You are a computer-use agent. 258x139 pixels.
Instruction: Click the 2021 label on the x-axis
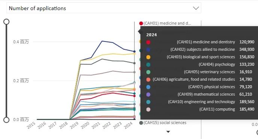coord(96,126)
